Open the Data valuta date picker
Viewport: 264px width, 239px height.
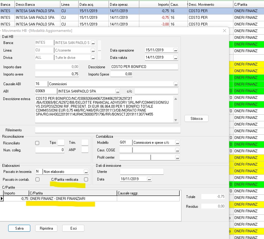coord(175,57)
